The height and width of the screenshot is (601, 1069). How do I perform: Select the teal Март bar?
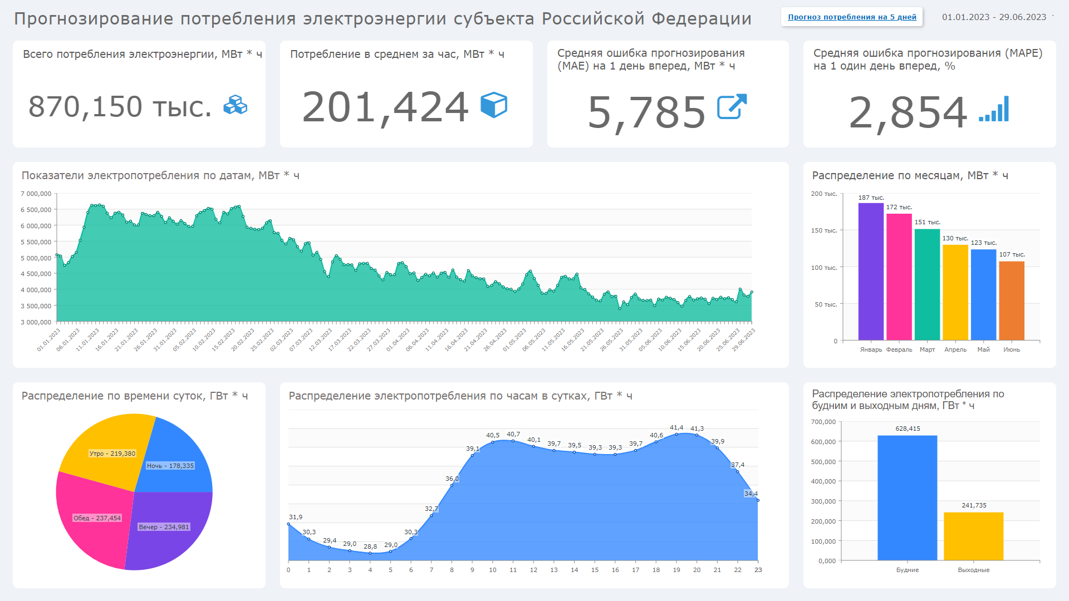(927, 284)
